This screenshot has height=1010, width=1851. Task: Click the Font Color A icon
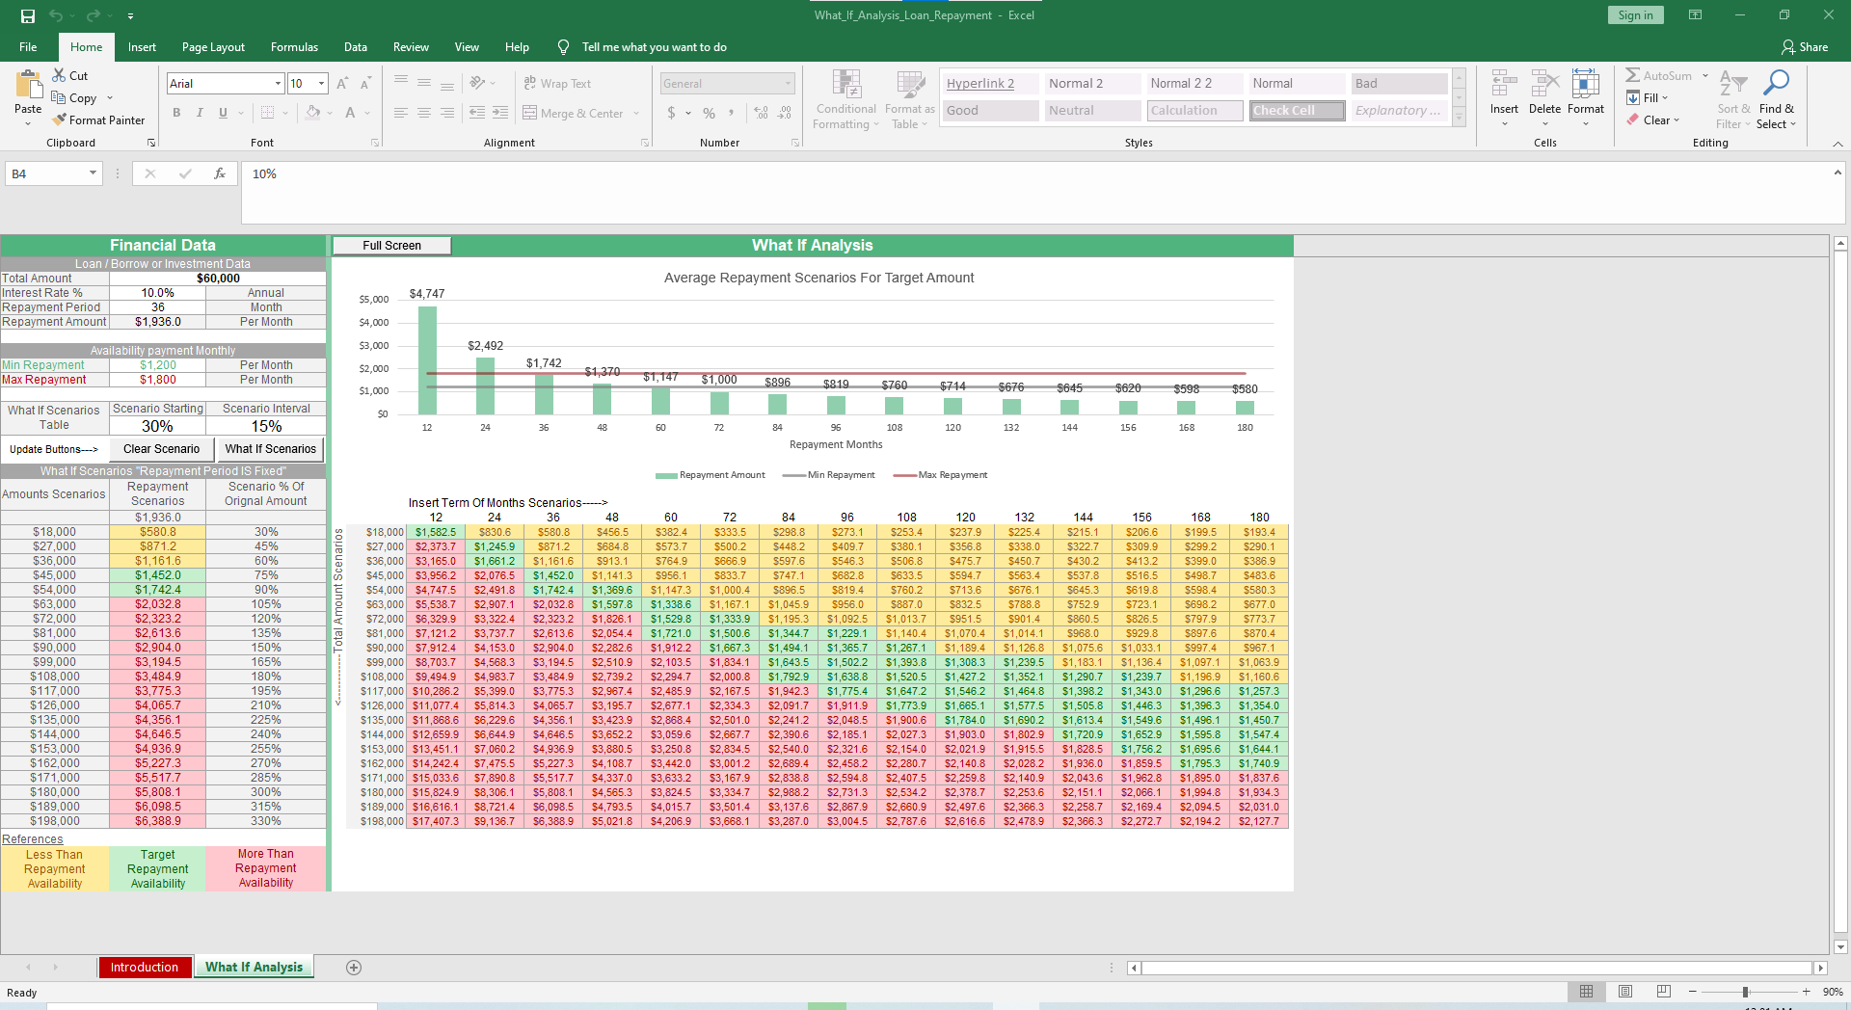[350, 113]
